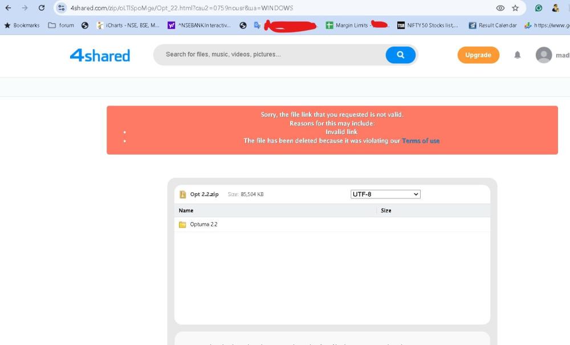
Task: Reload the page with the refresh icon
Action: tap(42, 8)
